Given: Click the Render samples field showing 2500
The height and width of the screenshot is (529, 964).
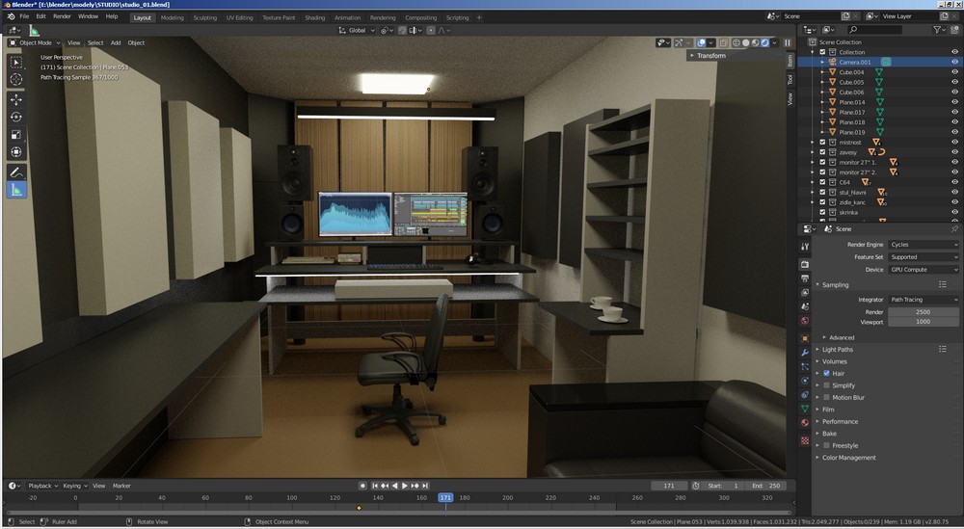Looking at the screenshot, I should (923, 312).
